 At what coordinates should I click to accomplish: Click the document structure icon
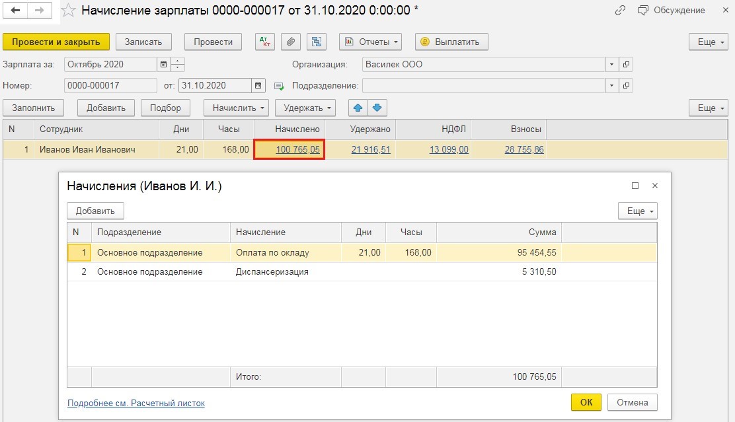(x=317, y=42)
